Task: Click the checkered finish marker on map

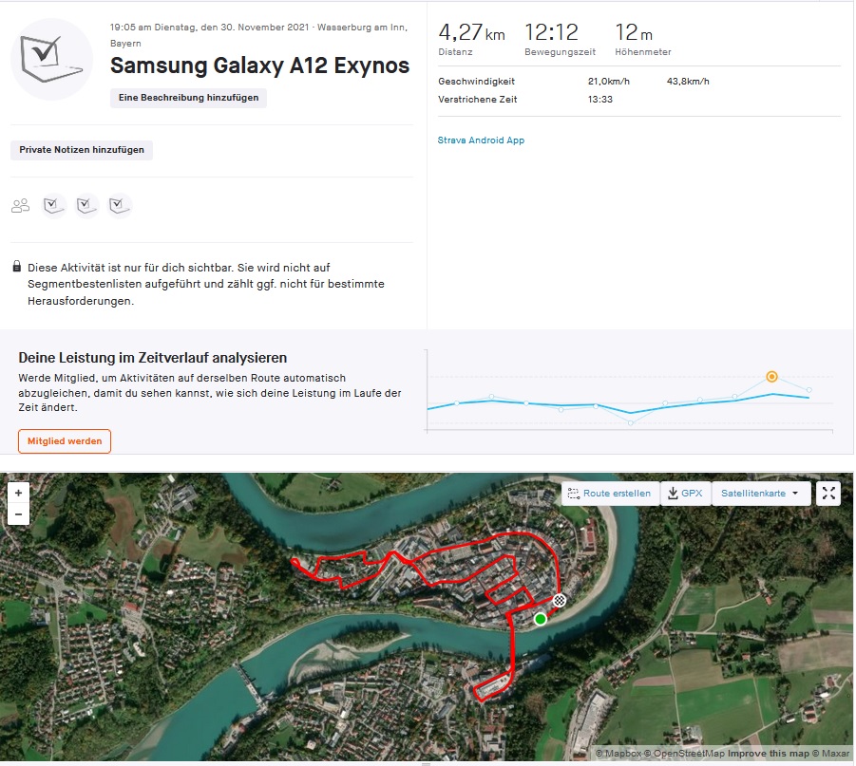Action: (560, 600)
